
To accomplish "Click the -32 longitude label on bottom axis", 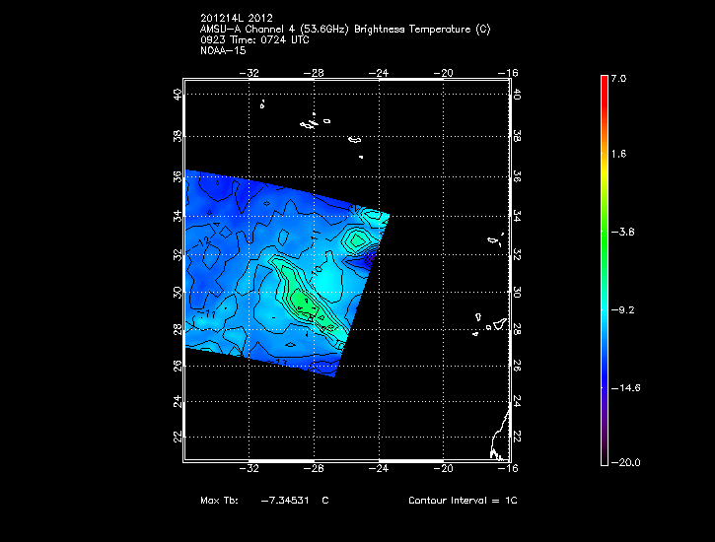I will (251, 468).
